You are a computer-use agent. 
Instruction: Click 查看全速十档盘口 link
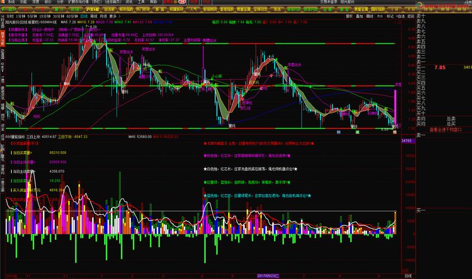(x=441, y=129)
